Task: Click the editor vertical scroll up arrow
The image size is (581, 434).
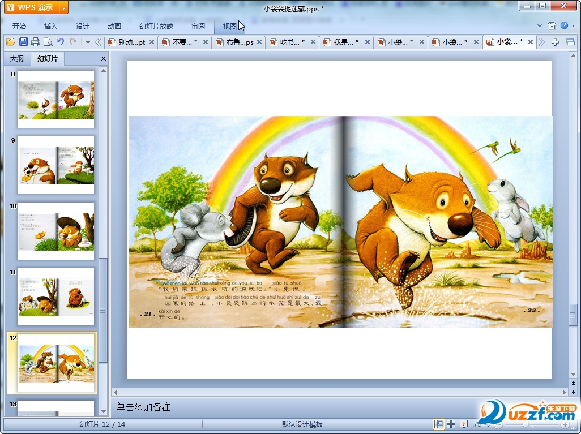Action: pos(573,56)
